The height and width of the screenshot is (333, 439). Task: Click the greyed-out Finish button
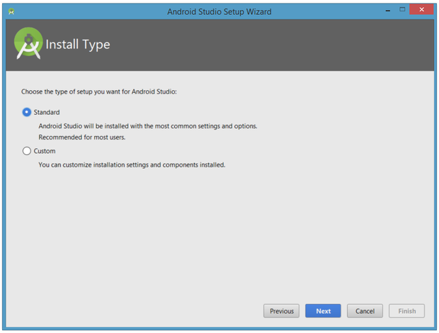point(406,311)
